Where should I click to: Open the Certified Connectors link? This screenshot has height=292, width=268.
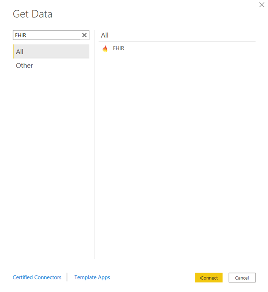(x=37, y=277)
